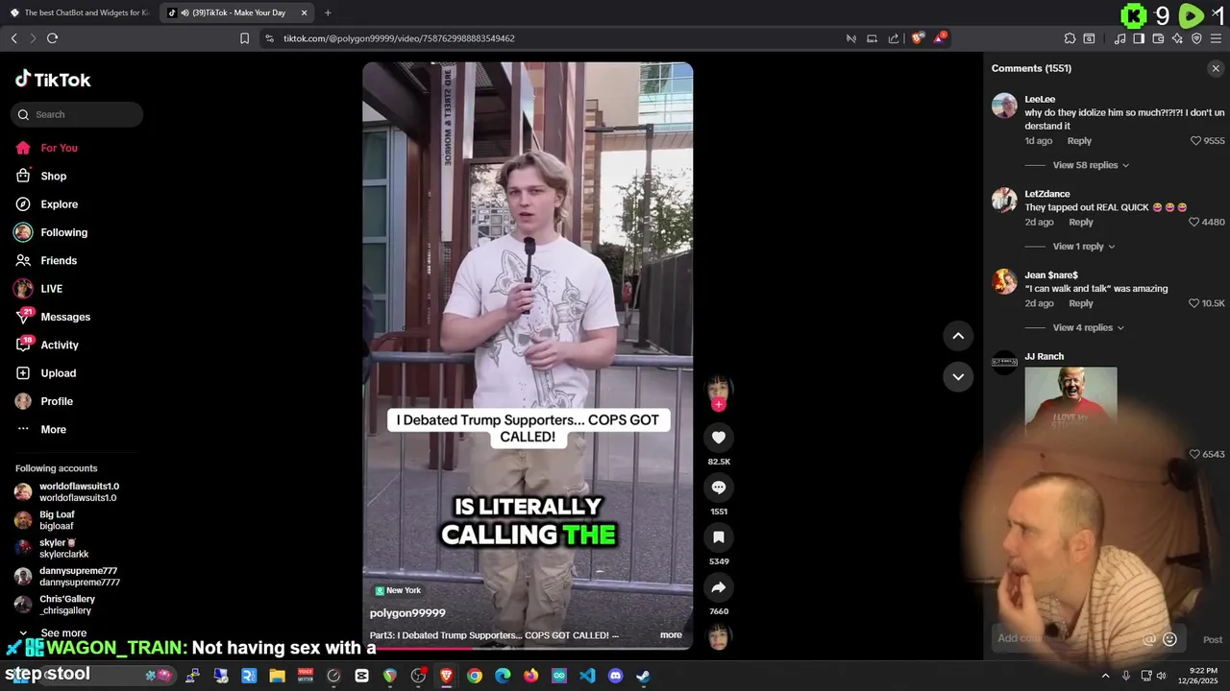Screen dimensions: 1230x691
Task: Expand View 58 replies
Action: pyautogui.click(x=1091, y=165)
